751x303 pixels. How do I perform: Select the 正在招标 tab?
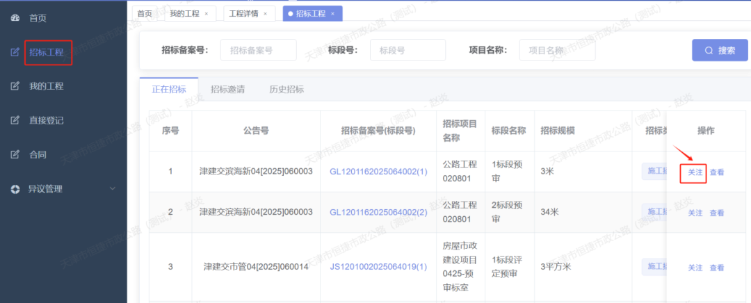(168, 89)
